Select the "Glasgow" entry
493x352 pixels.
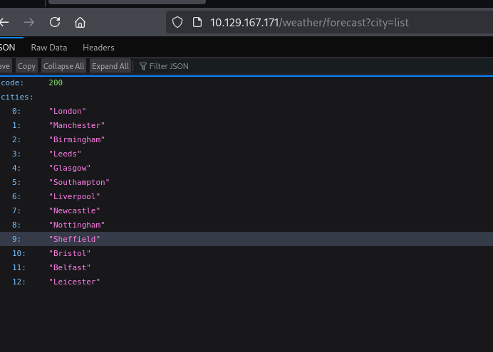(70, 168)
